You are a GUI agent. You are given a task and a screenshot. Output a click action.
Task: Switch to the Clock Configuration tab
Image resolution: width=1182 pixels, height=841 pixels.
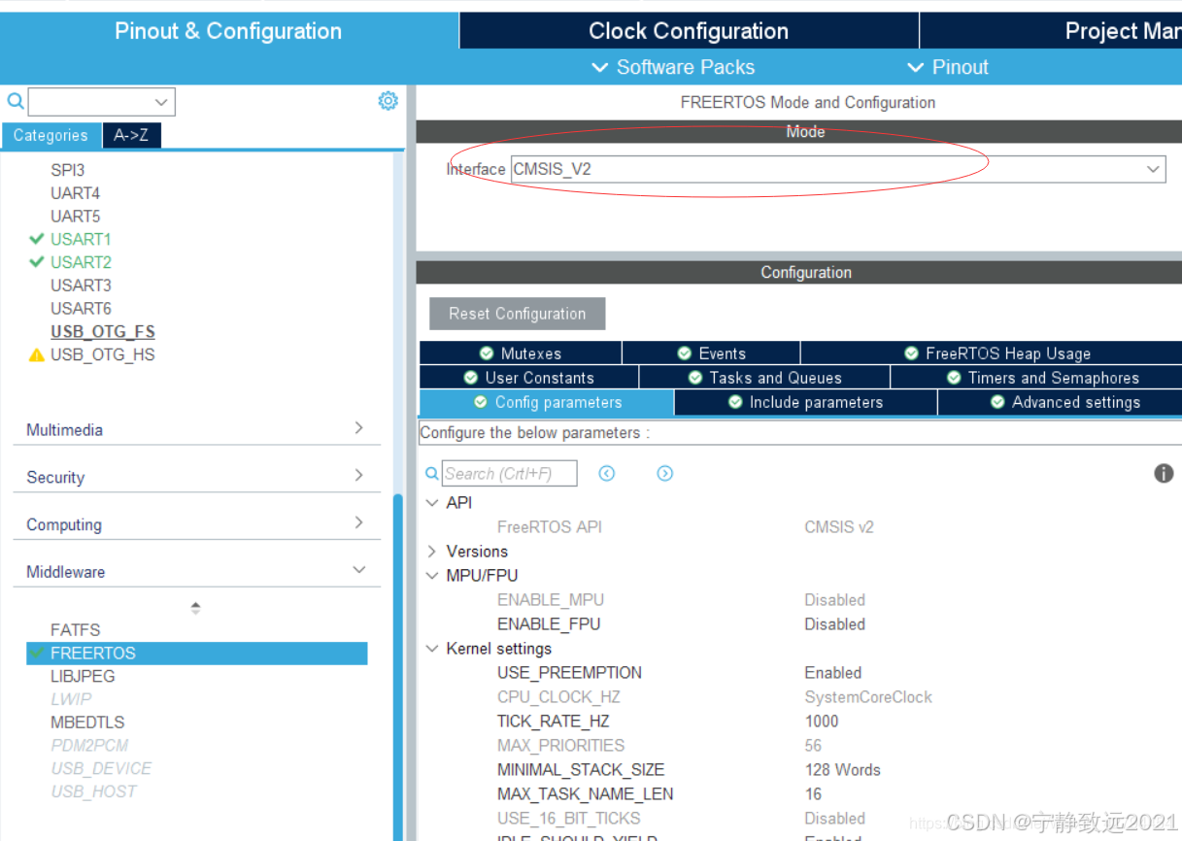tap(688, 30)
